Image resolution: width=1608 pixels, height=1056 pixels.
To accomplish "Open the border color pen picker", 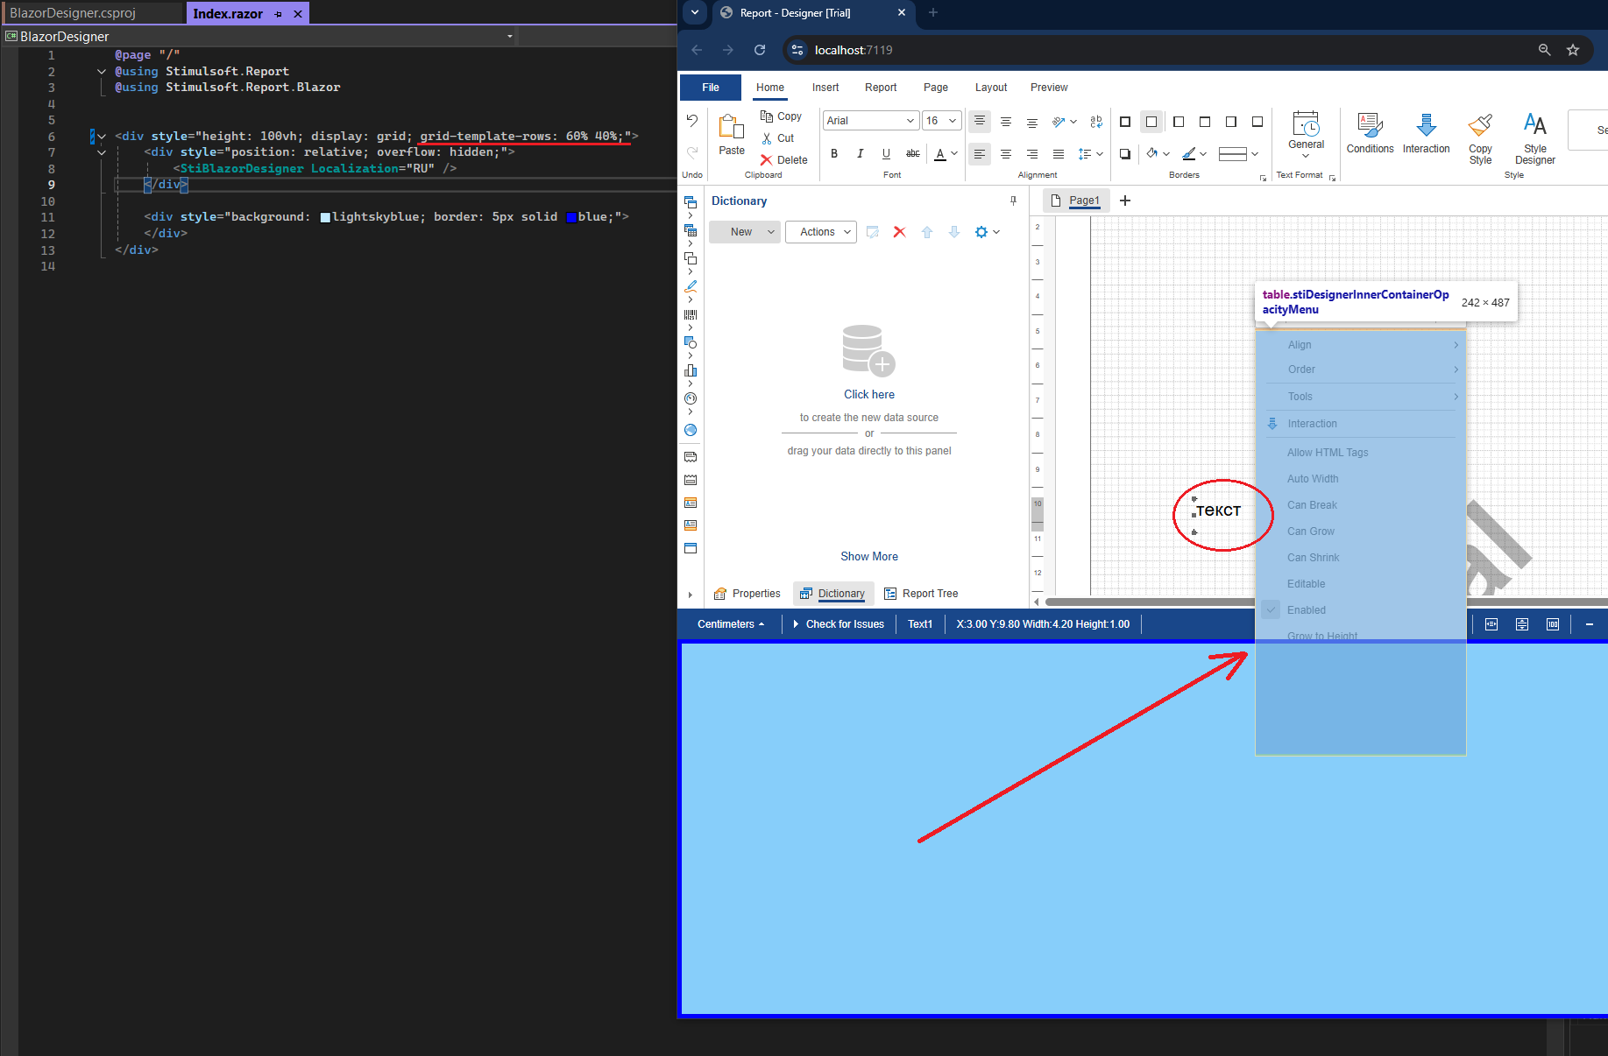I will pos(1194,154).
